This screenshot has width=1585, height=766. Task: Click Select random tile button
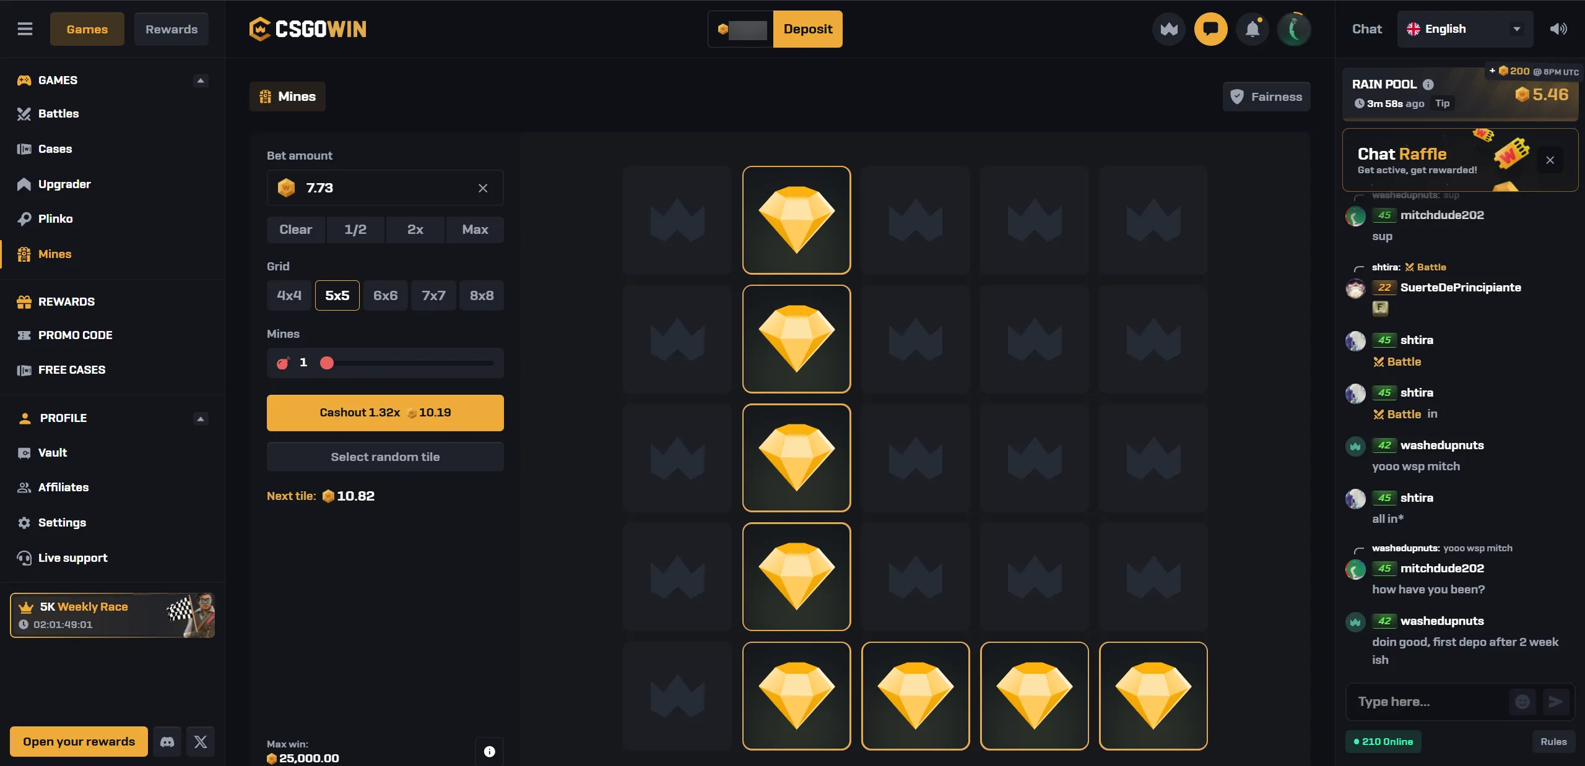click(x=385, y=457)
